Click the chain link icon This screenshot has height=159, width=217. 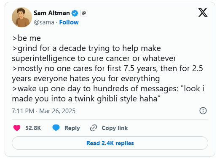tap(94, 128)
